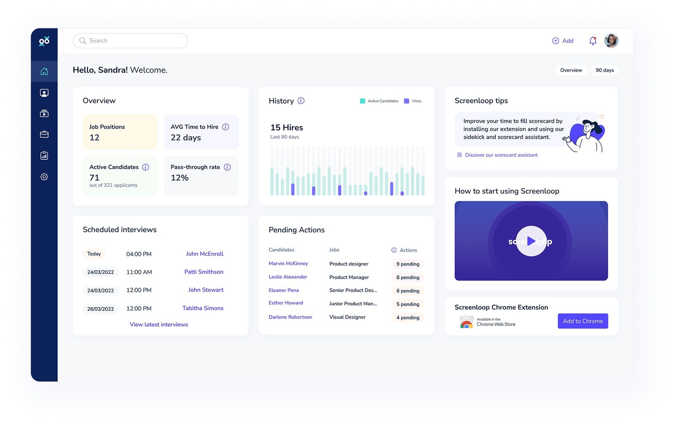
Task: Toggle Active Candidates legend swatch
Action: (362, 101)
